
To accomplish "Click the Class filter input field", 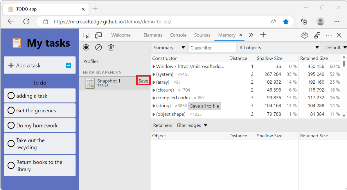I will coord(212,47).
